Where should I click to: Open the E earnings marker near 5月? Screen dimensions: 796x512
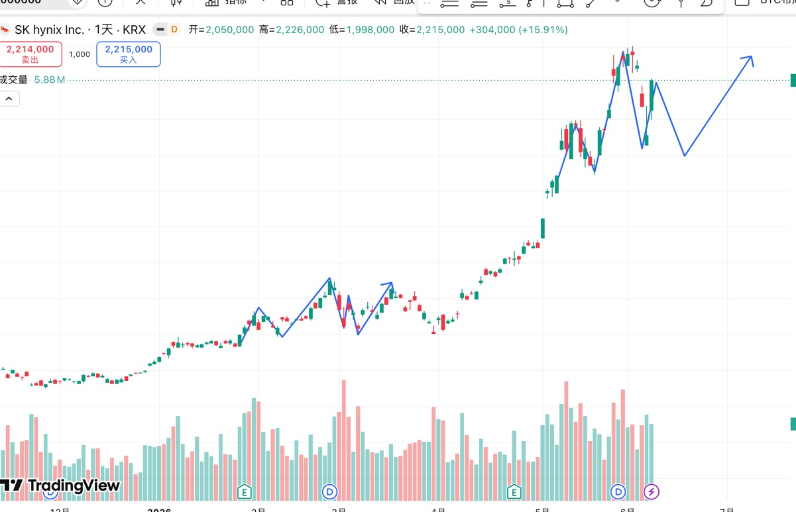pyautogui.click(x=514, y=491)
